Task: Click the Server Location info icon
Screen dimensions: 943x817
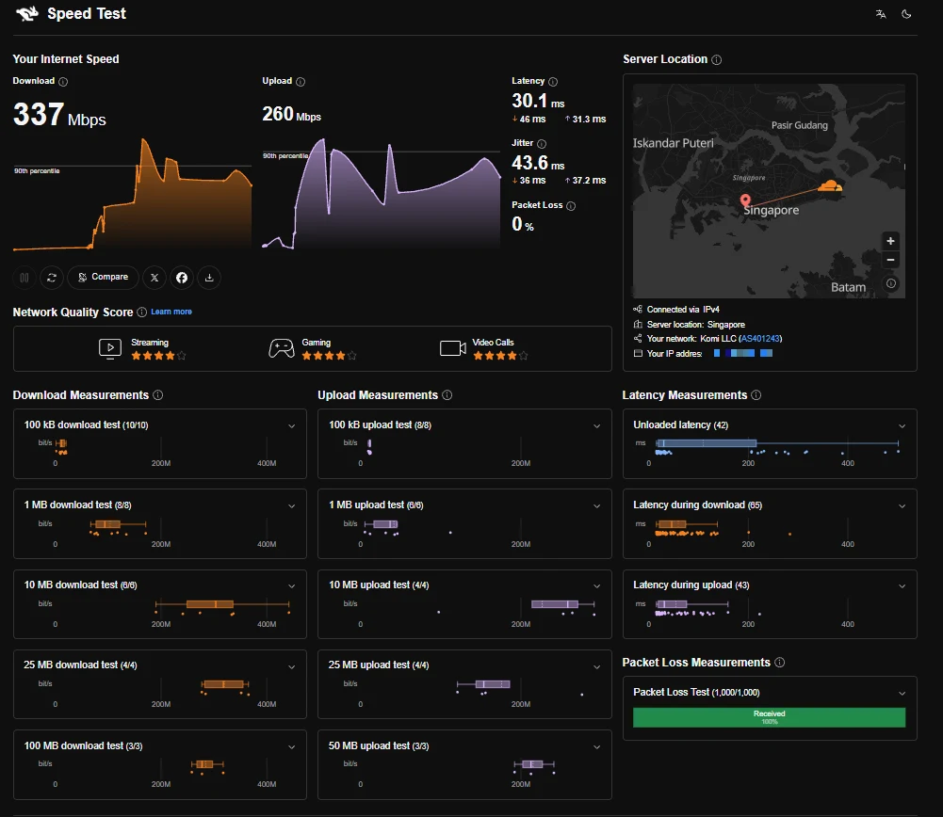Action: 716,60
